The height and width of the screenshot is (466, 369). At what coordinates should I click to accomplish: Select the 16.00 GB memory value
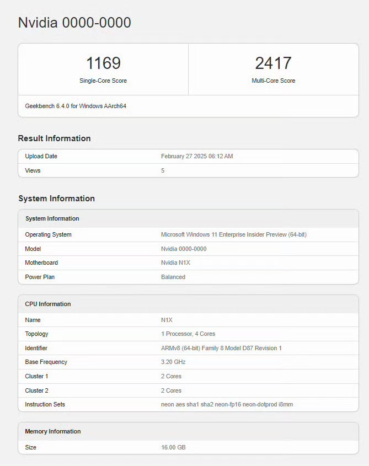tap(173, 447)
